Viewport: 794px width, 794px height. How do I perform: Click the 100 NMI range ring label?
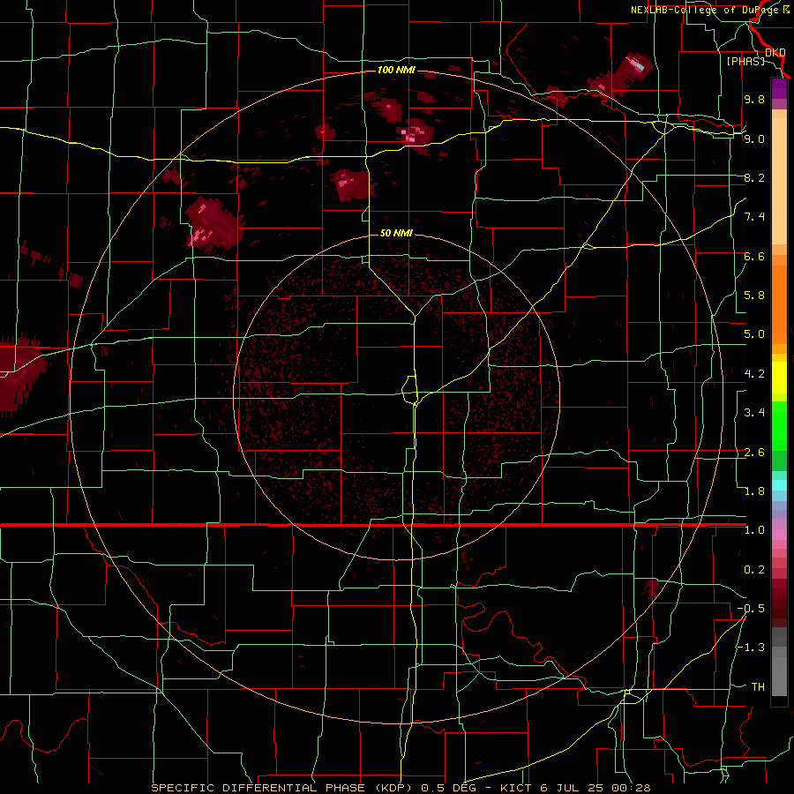click(x=396, y=70)
